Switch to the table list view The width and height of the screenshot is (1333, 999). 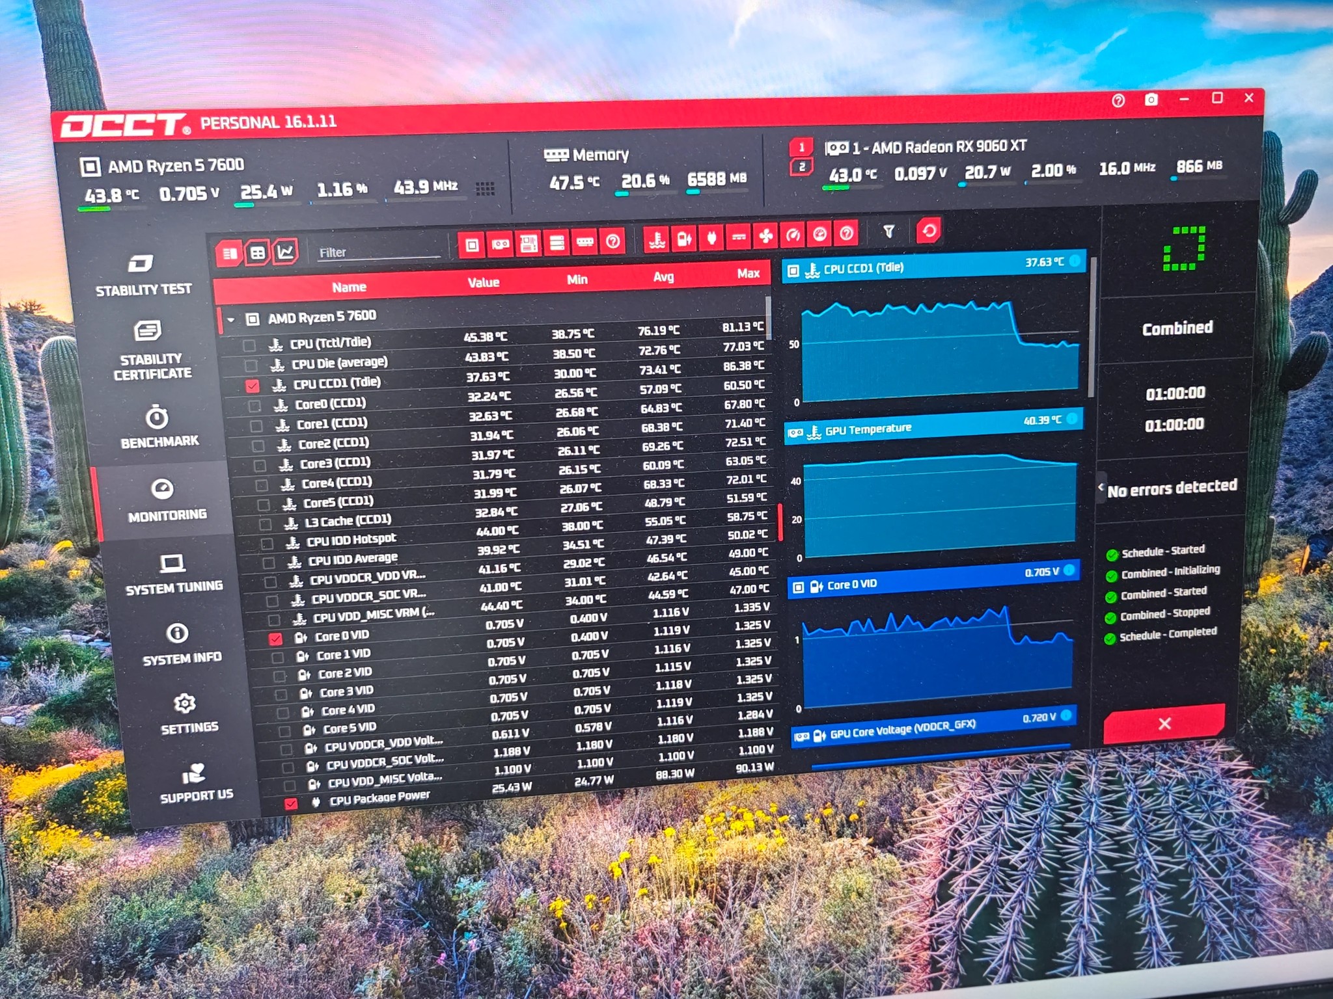point(230,253)
